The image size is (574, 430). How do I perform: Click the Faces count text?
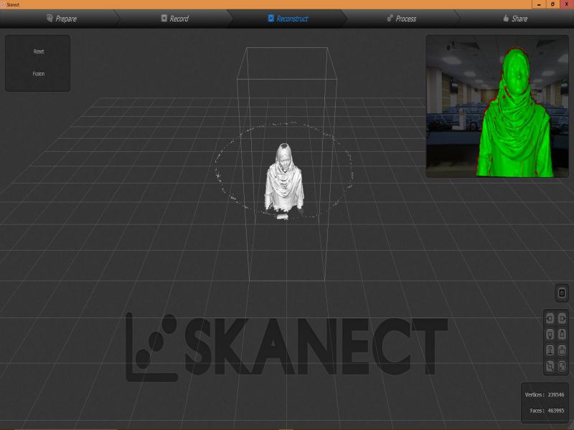click(x=547, y=411)
